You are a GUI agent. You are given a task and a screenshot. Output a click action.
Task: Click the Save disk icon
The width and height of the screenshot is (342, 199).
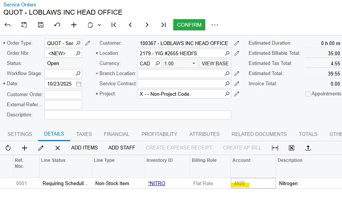coord(41,25)
